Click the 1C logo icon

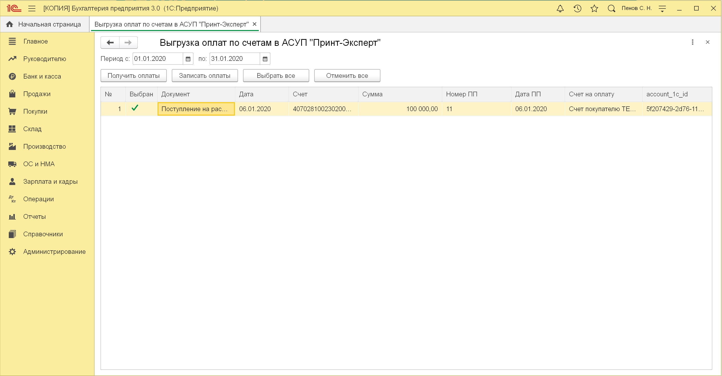(14, 9)
